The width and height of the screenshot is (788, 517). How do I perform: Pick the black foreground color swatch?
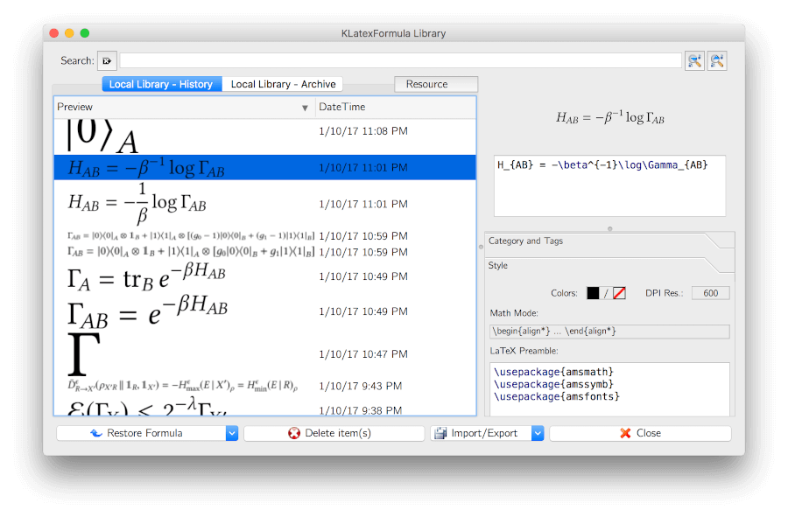pos(593,293)
